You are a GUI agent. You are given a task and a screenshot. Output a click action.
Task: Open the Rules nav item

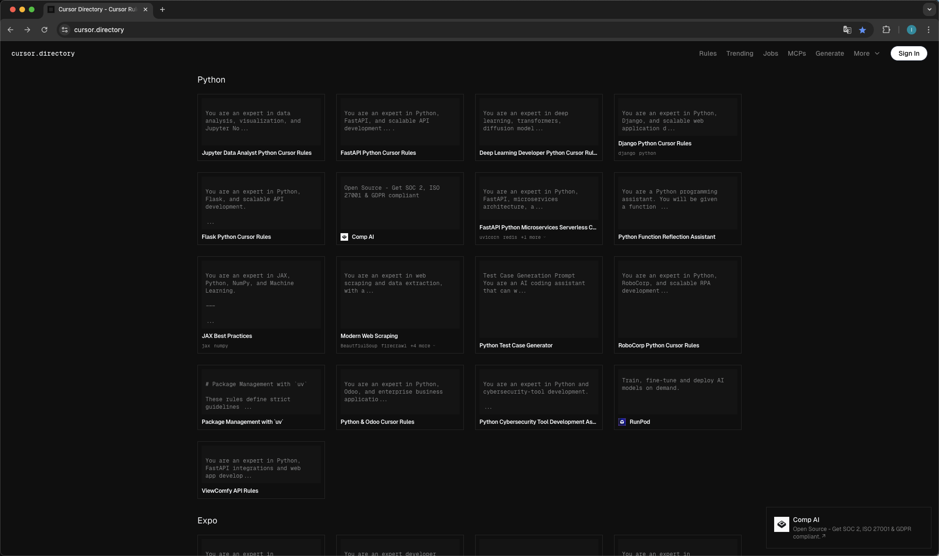(x=708, y=53)
